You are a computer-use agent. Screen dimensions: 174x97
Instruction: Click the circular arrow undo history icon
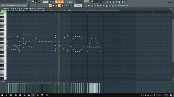pyautogui.click(x=107, y=2)
